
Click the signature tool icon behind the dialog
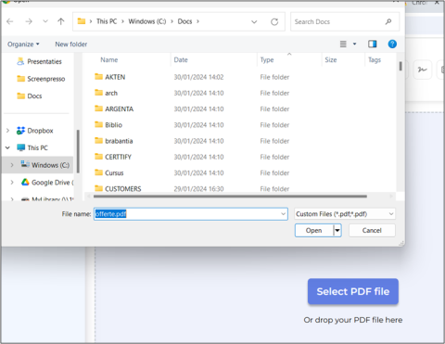click(422, 70)
